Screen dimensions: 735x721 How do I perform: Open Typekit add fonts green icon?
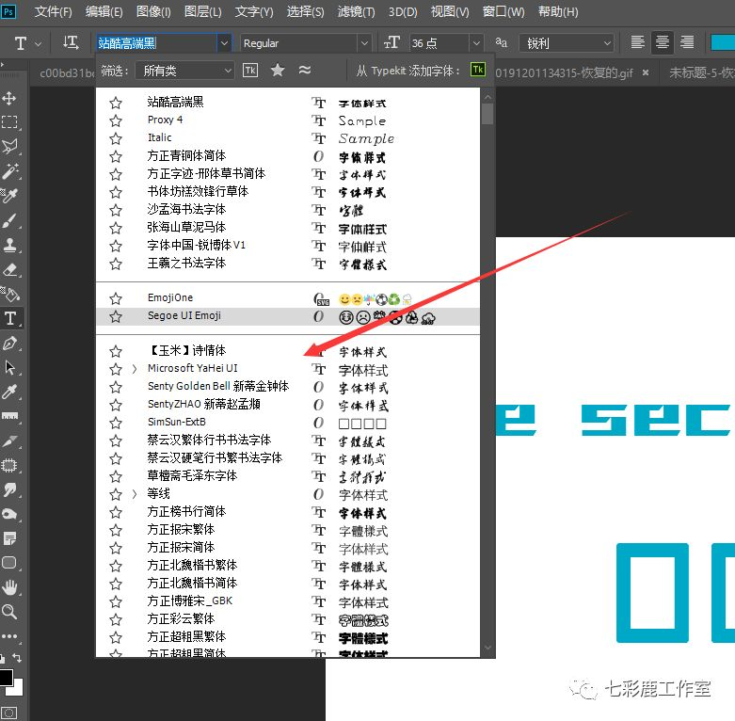pyautogui.click(x=478, y=70)
